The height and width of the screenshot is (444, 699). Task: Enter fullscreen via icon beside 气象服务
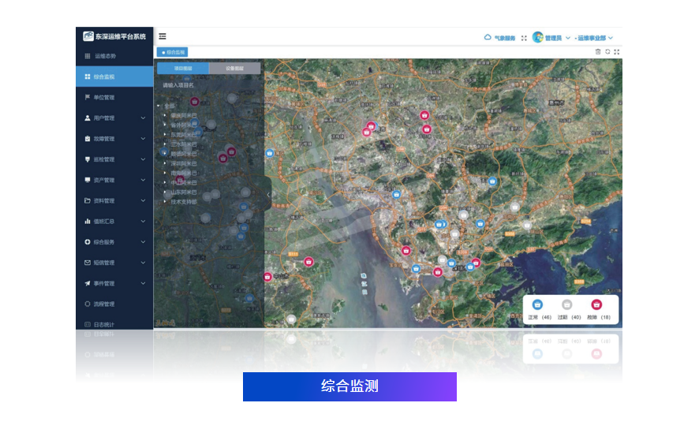(524, 38)
